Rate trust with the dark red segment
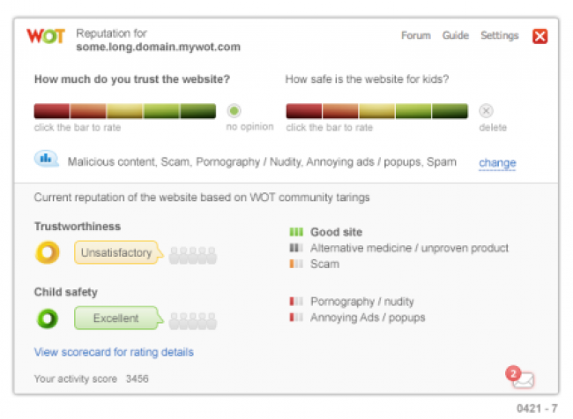 click(51, 111)
